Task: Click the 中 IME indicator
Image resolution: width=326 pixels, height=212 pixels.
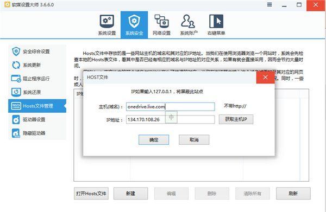Action: (171, 117)
